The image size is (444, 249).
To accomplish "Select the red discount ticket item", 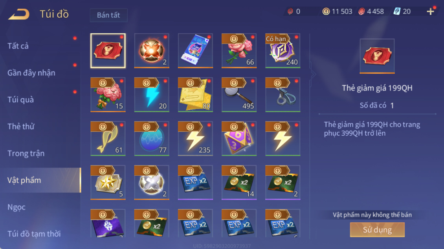I will (108, 51).
